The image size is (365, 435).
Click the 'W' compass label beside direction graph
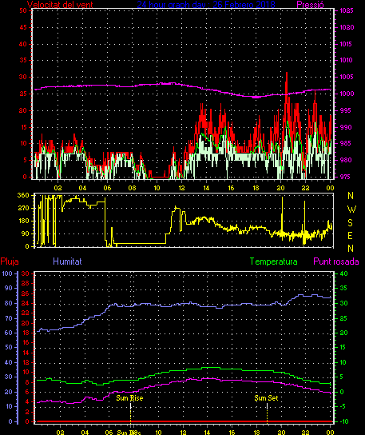(351, 210)
